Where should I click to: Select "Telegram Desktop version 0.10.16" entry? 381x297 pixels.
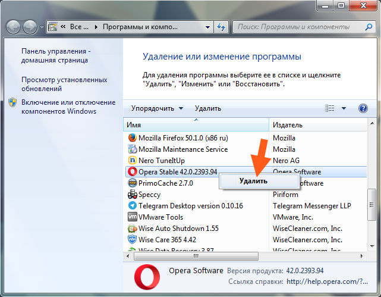coord(190,206)
